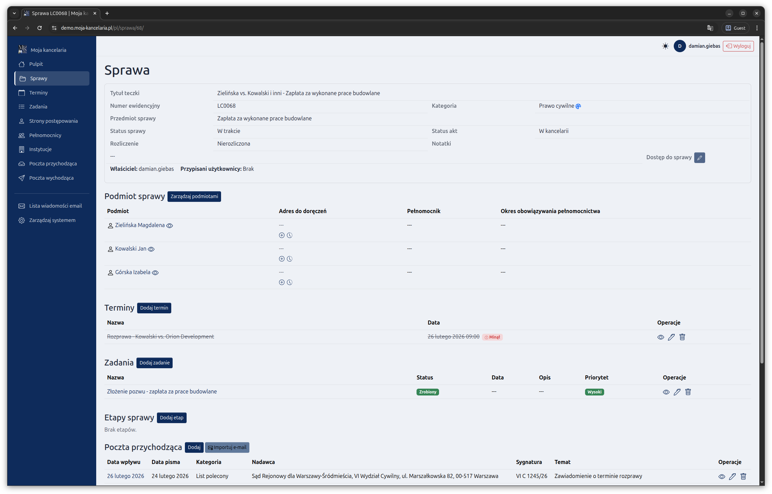Add delivery address for Górska Izabela (plus icon)
Image resolution: width=772 pixels, height=494 pixels.
coord(281,282)
